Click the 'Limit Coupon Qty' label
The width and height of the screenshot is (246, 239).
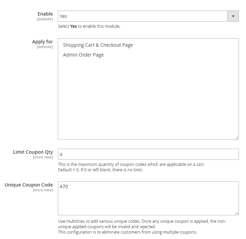(x=33, y=152)
